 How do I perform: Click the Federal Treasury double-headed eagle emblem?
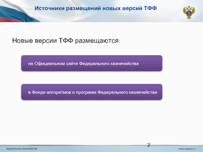coord(189,12)
